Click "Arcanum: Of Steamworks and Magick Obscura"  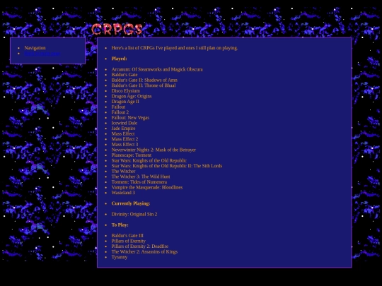(157, 69)
